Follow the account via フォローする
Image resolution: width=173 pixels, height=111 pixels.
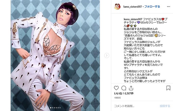click(x=152, y=6)
